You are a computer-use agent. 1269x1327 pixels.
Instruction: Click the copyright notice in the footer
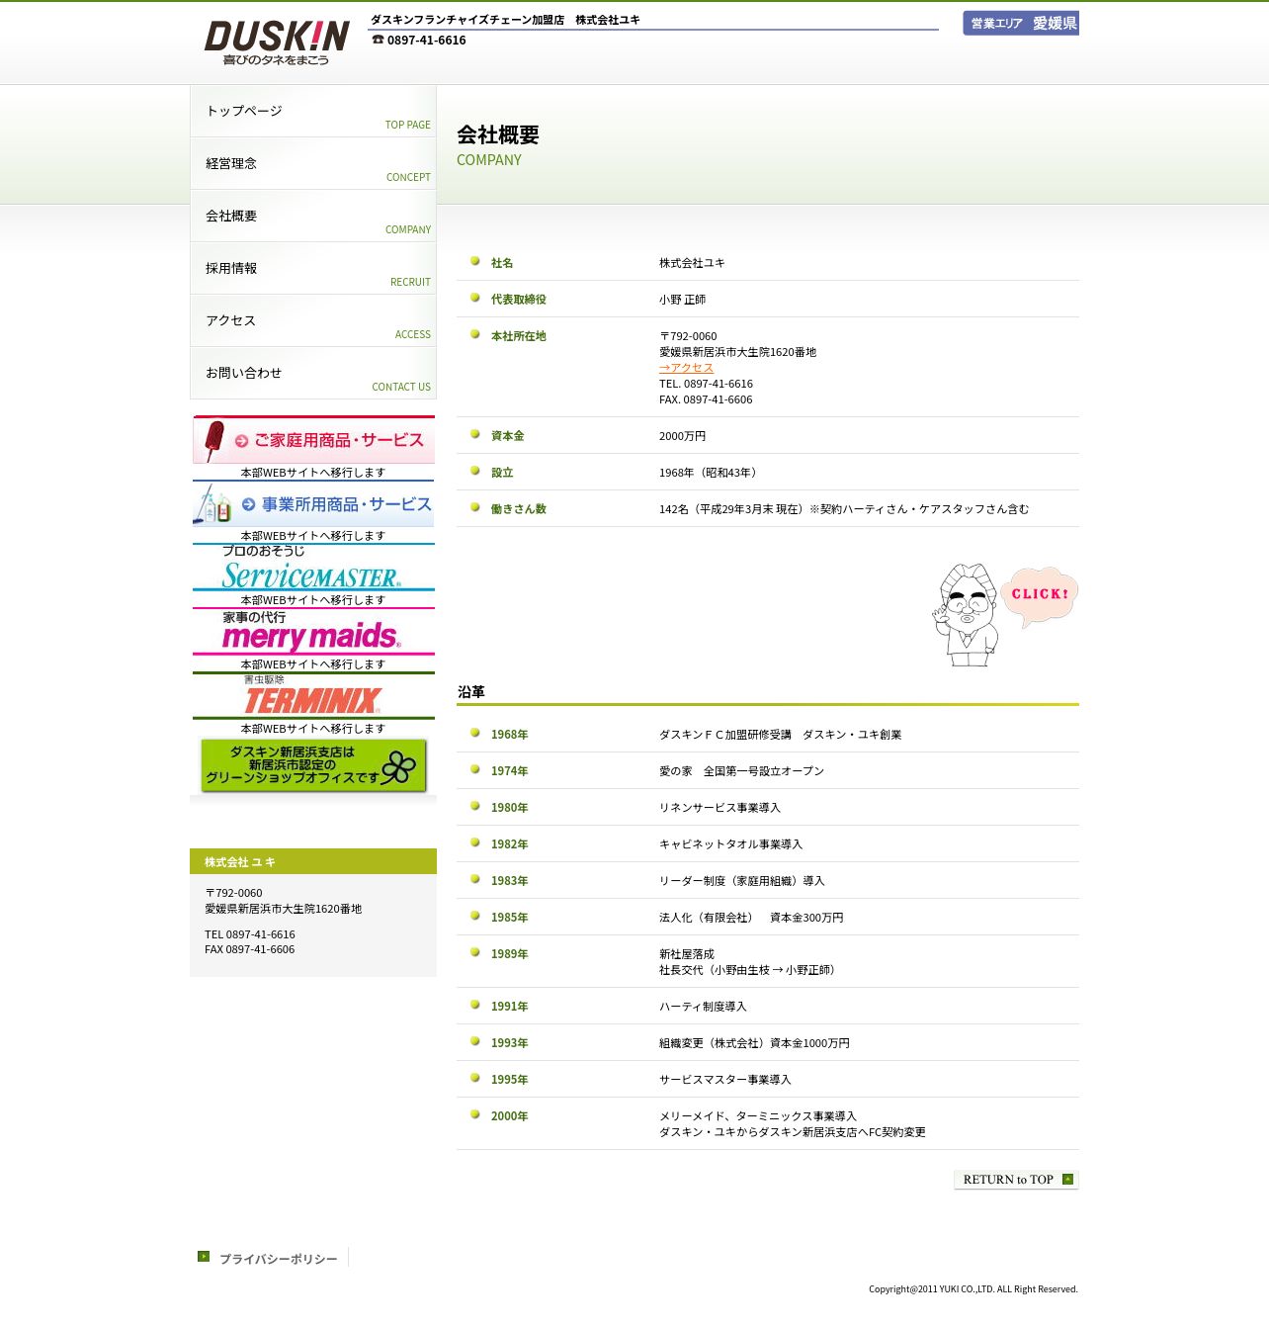(973, 1289)
